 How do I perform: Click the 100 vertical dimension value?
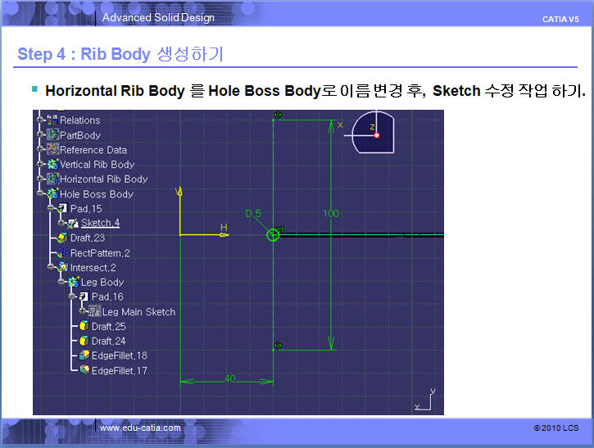(331, 214)
